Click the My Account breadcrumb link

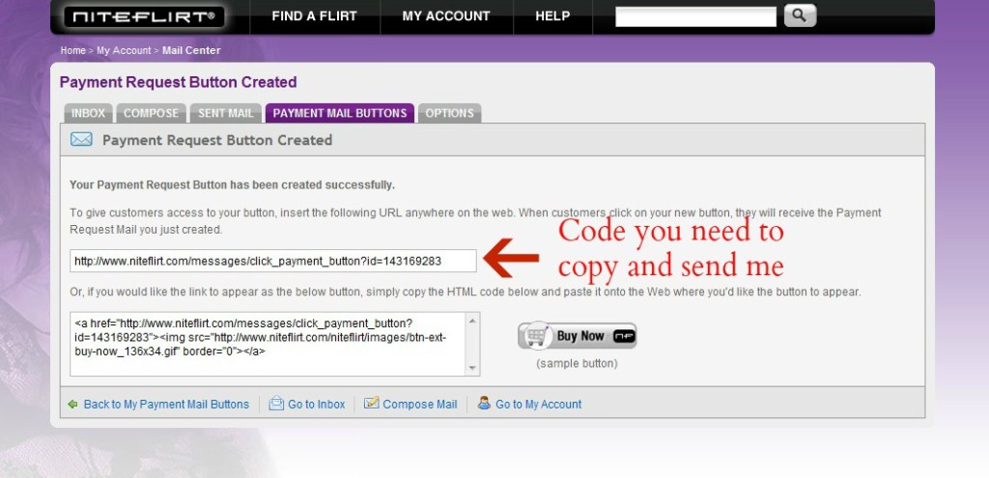[x=124, y=50]
